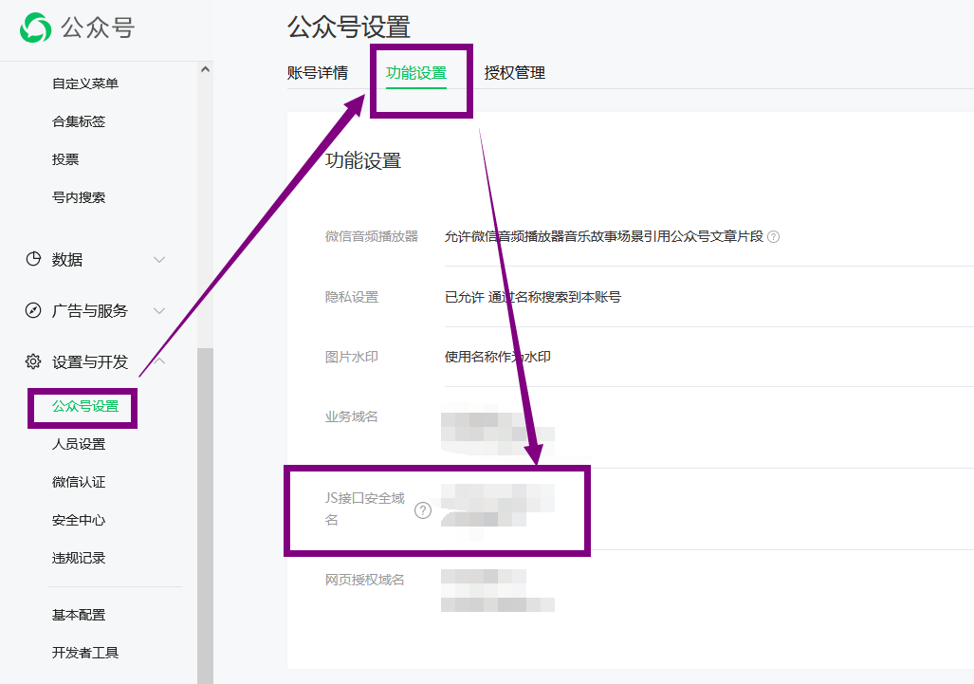The height and width of the screenshot is (684, 974).
Task: Expand the 广告与服务 menu chevron
Action: [159, 310]
